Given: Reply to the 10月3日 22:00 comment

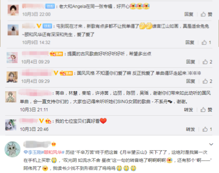Looking at the screenshot, I should point(189,14).
